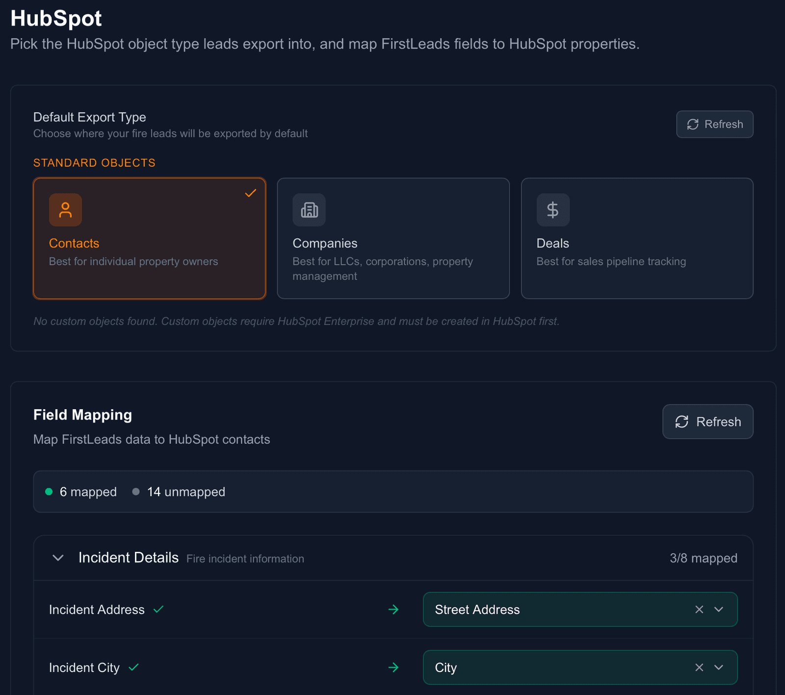Screen dimensions: 785x695
Task: Click the 'STANDARD OBJECTS' heading
Action: (94, 163)
